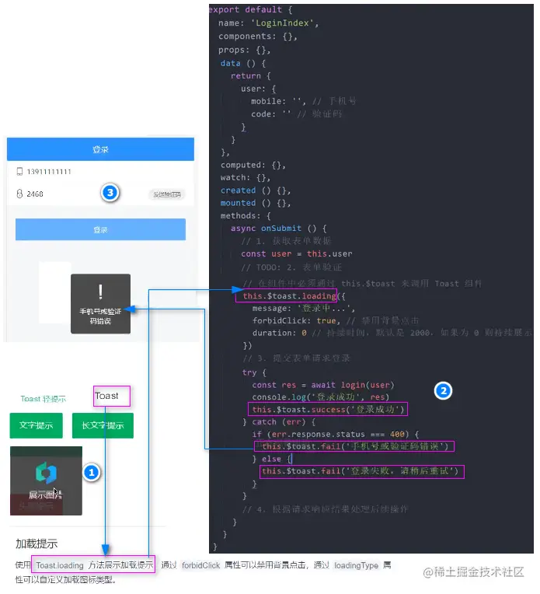Screen dimensions: 540x594
Task: Click the Vant logo in 展示图片 toast
Action: [46, 473]
